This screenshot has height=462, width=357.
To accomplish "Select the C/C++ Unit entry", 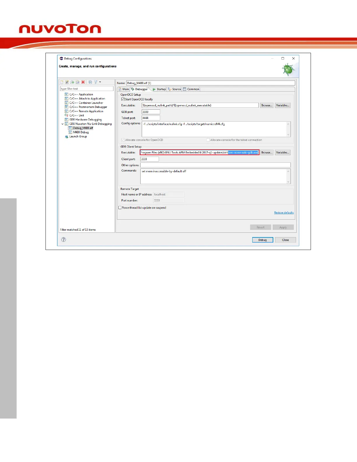I will pyautogui.click(x=77, y=116).
